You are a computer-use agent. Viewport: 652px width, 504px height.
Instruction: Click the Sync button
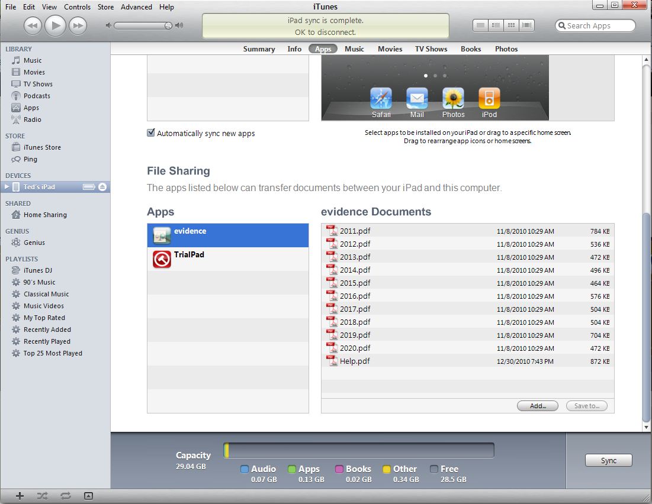point(608,460)
